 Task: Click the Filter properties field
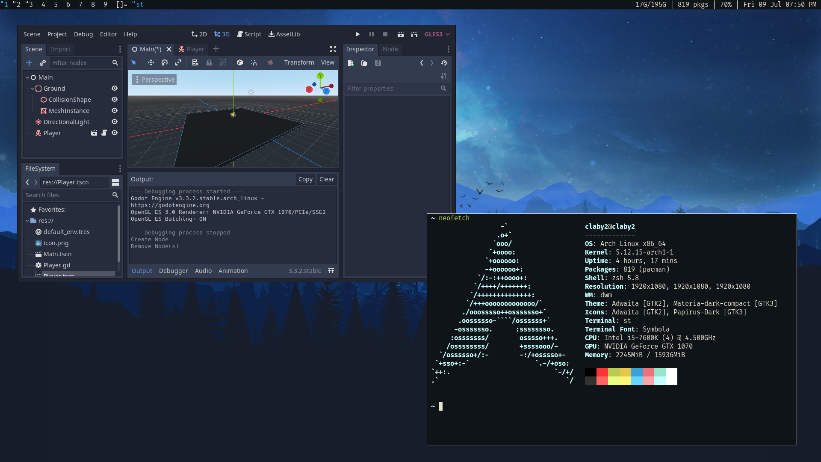(397, 89)
